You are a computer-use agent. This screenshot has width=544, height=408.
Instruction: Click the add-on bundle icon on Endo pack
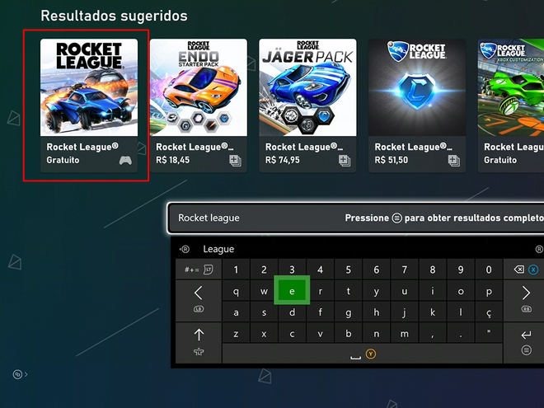(x=235, y=161)
